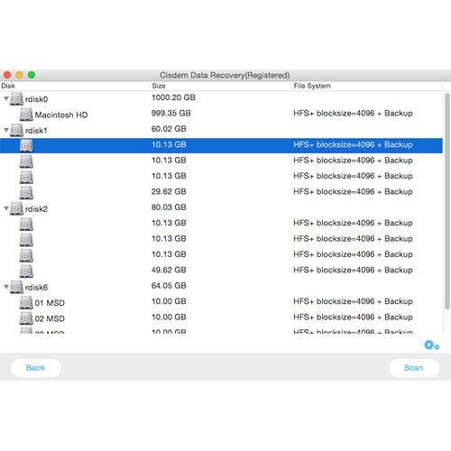451x451 pixels.
Task: Click the rdisk1 drive icon
Action: [x=16, y=130]
